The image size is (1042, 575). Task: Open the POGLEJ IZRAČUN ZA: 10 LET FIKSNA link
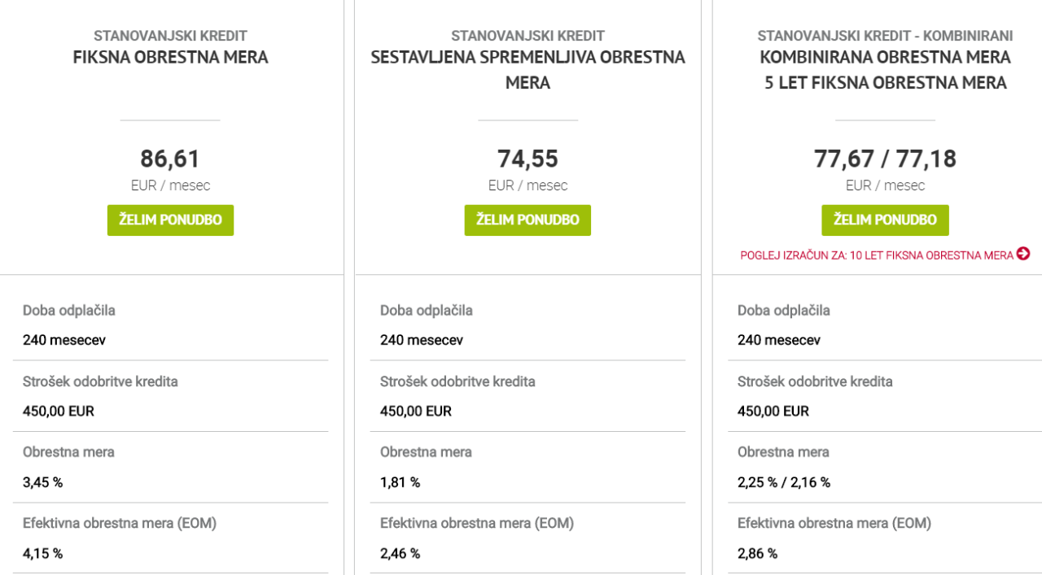point(877,255)
